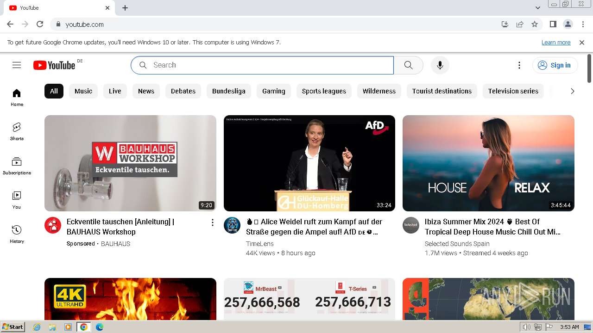Reload the page
The width and height of the screenshot is (593, 333).
click(40, 24)
